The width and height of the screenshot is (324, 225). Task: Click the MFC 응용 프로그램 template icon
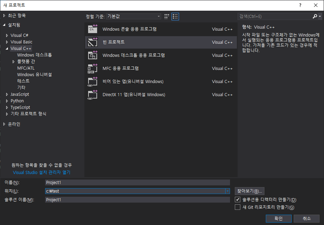[93, 68]
